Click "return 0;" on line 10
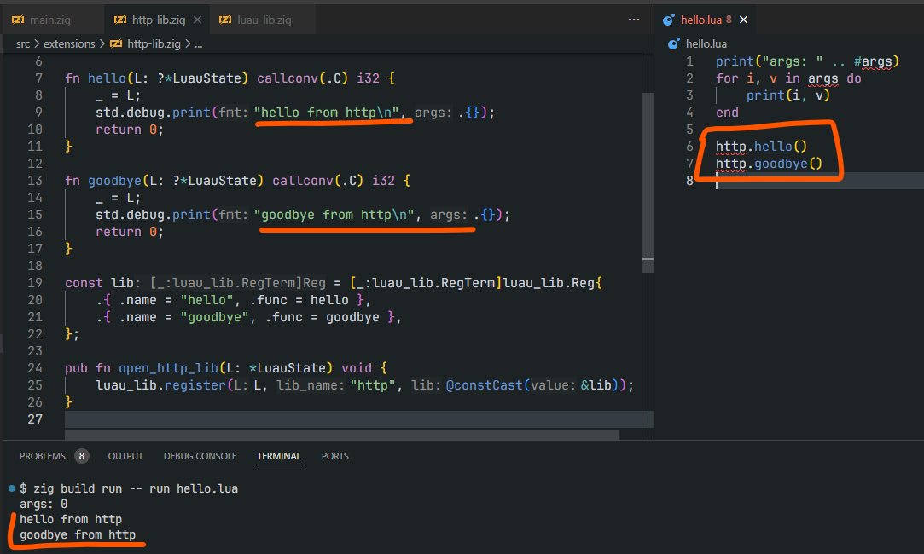924x554 pixels. (x=129, y=130)
